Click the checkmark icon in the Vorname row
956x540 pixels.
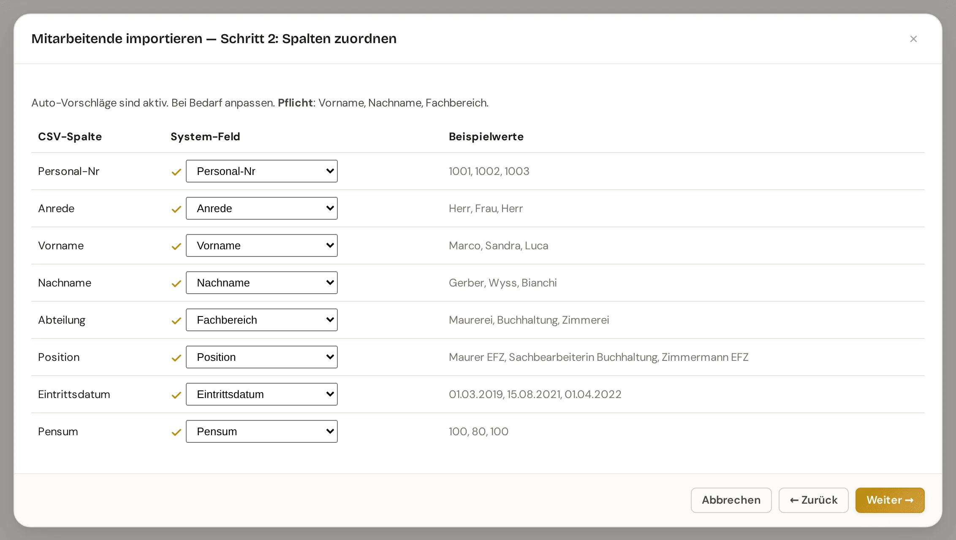click(x=177, y=246)
